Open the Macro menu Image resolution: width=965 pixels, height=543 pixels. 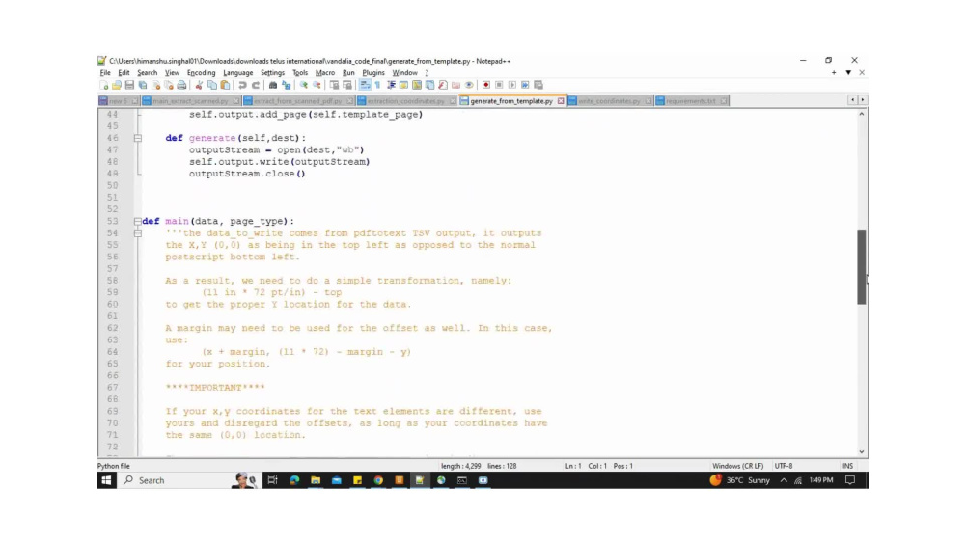[325, 72]
